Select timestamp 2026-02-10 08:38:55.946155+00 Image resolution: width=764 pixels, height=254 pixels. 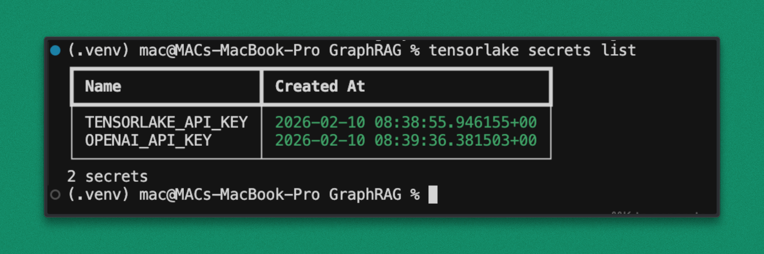(x=406, y=122)
